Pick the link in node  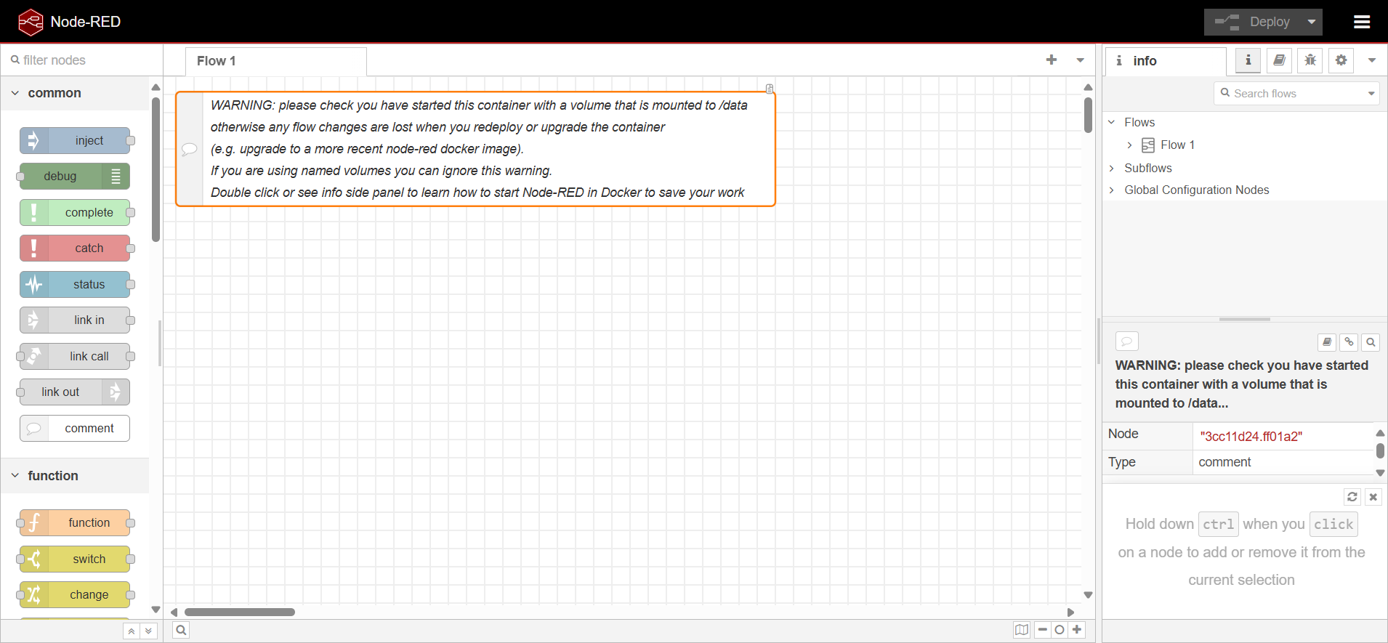[x=75, y=320]
